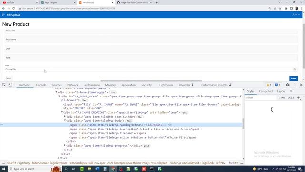305x172 pixels.
Task: Open the Performance insights tab
Action: [216, 85]
